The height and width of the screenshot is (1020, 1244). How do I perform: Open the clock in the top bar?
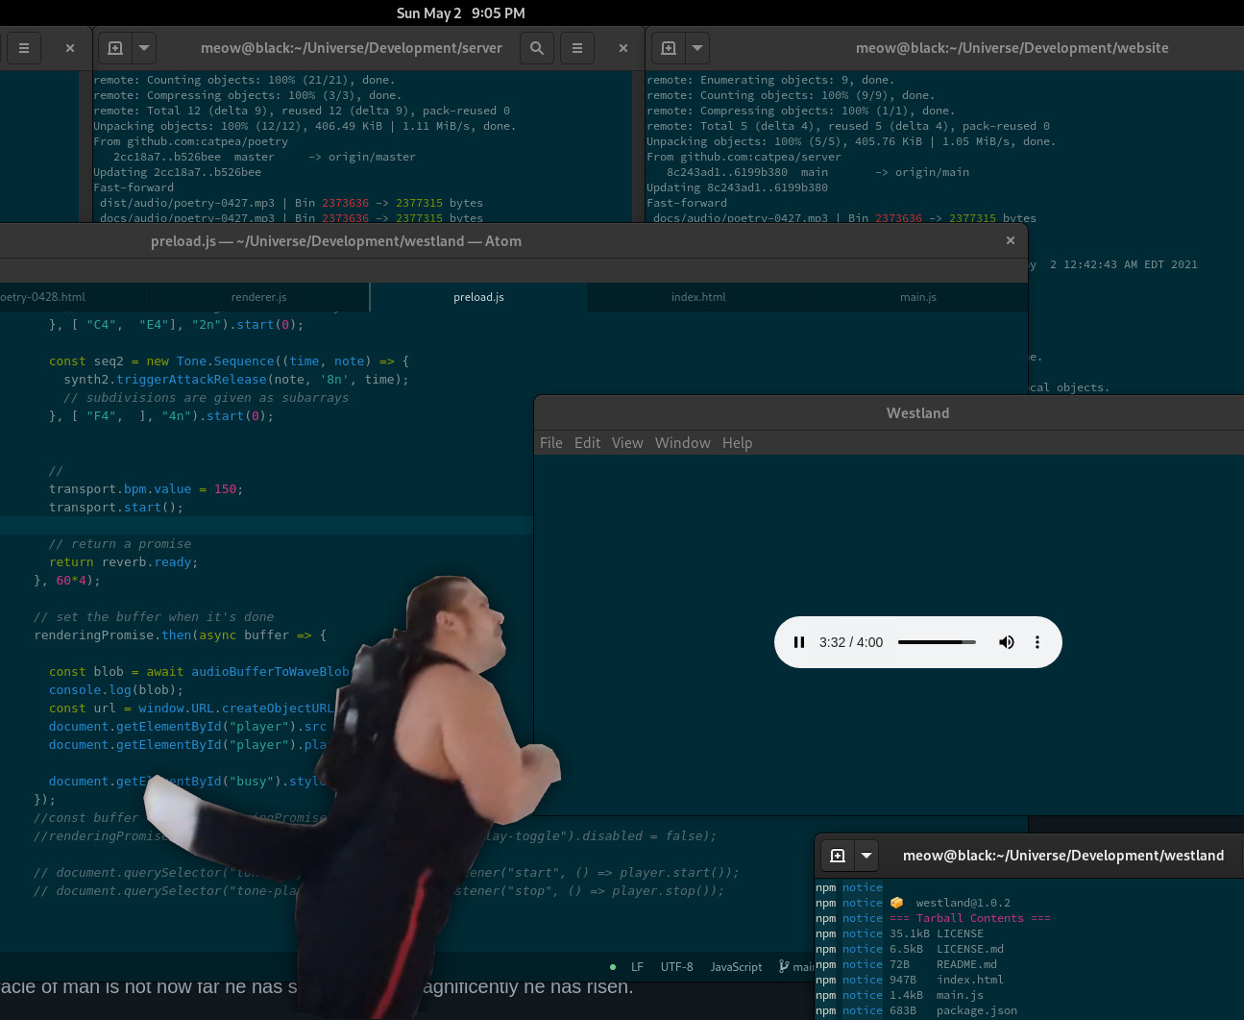pos(461,13)
